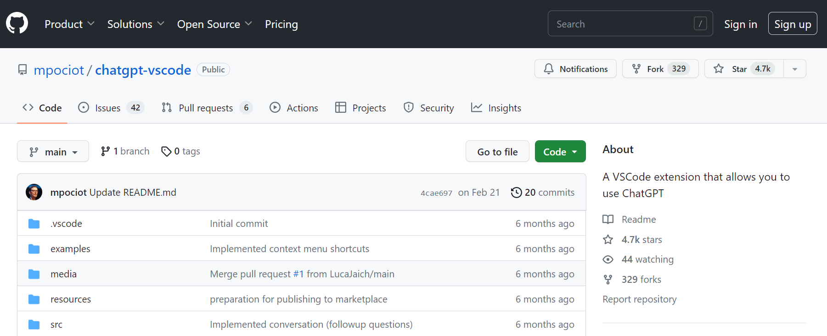Open the mpociot owner profile link
Screen dimensions: 827x336
click(x=59, y=70)
